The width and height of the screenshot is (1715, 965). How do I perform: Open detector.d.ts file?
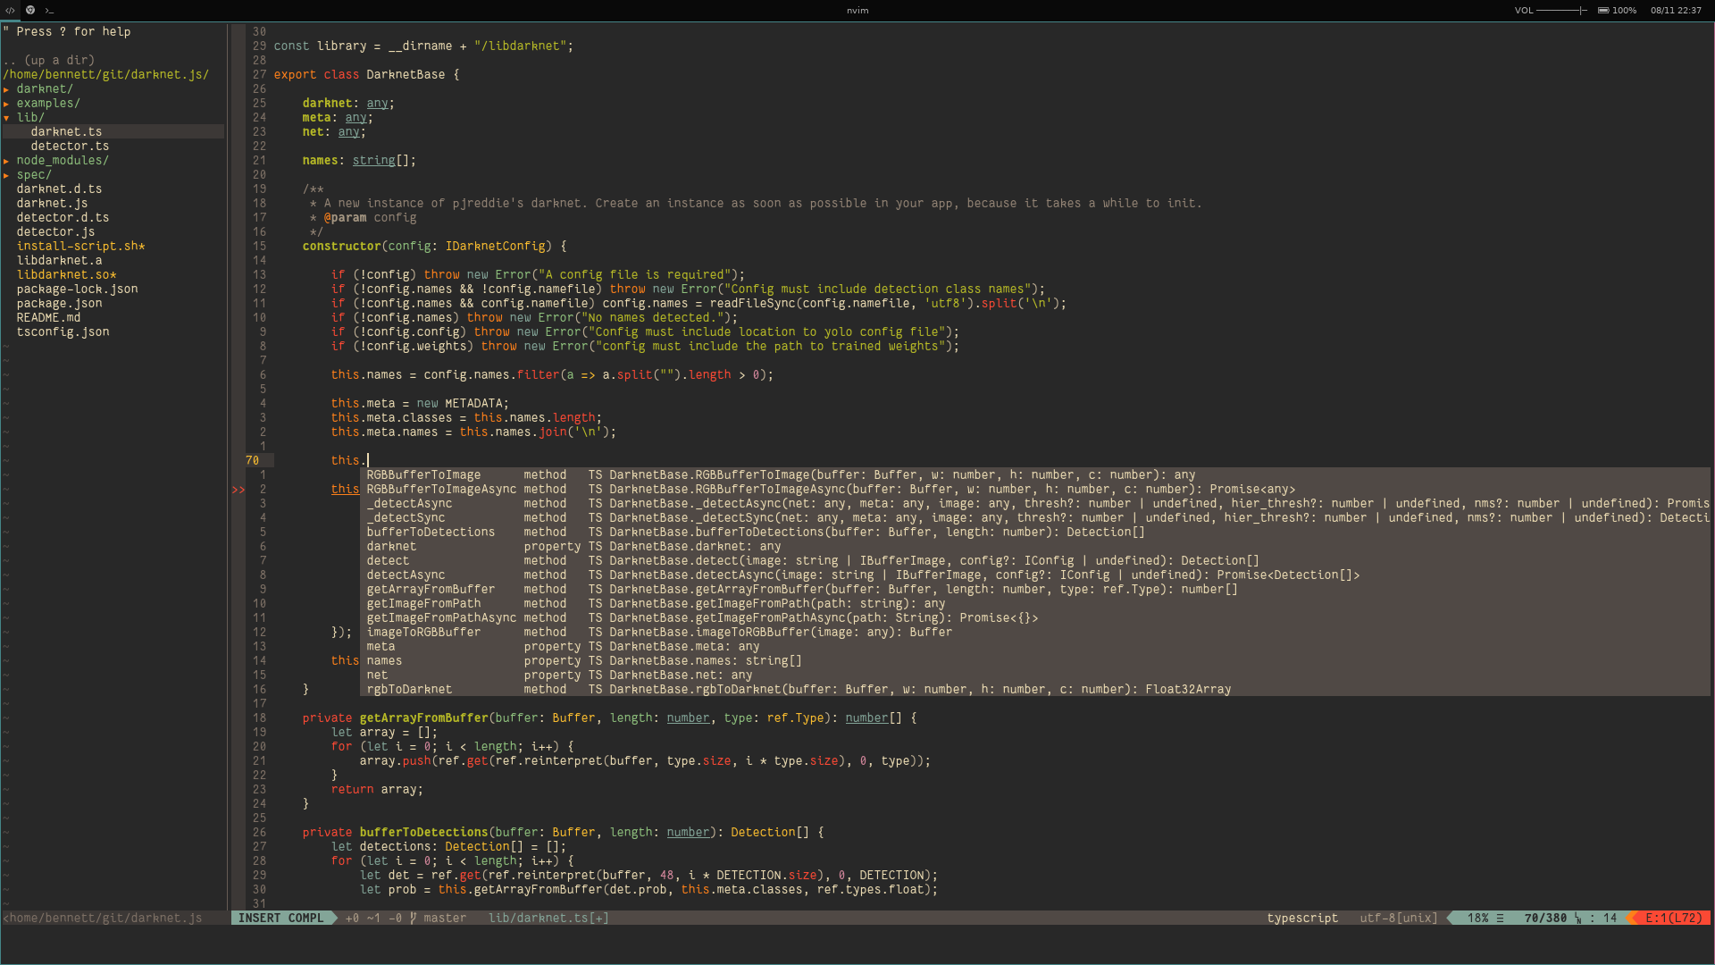pyautogui.click(x=63, y=217)
